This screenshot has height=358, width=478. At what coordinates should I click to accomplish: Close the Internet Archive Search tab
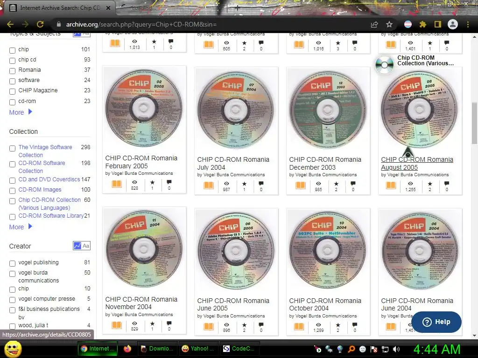[108, 8]
